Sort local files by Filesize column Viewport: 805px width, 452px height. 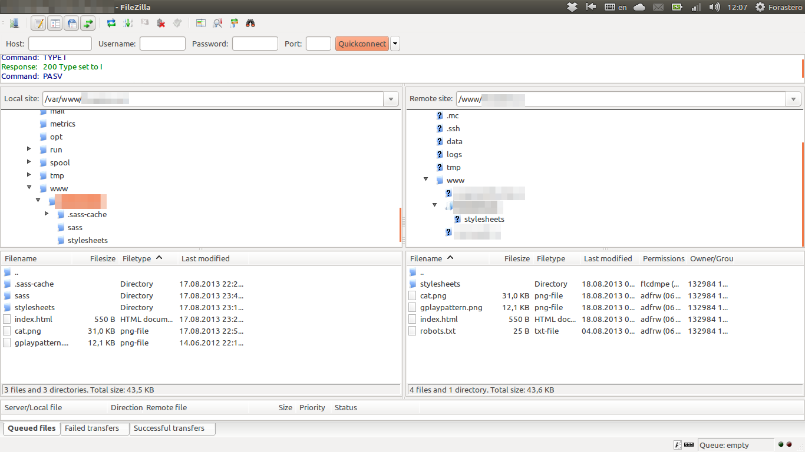95,258
